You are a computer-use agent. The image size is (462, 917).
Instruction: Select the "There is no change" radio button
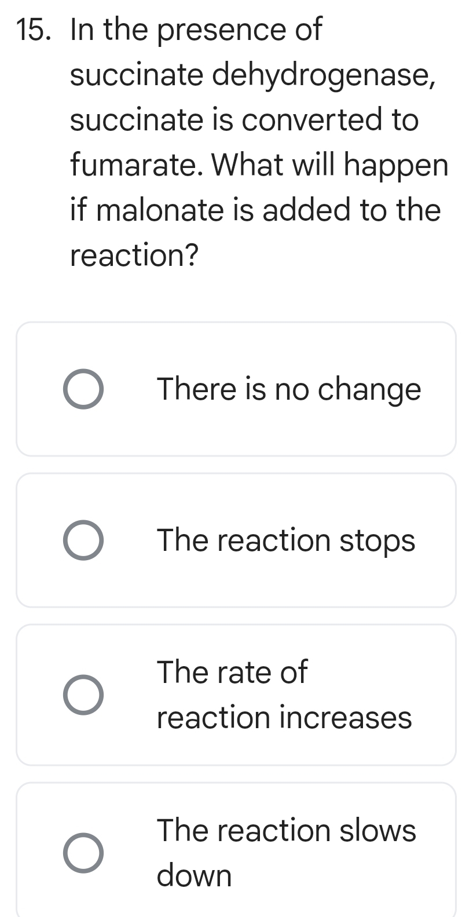point(84,389)
